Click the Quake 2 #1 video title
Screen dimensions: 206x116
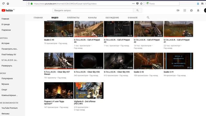point(169,72)
